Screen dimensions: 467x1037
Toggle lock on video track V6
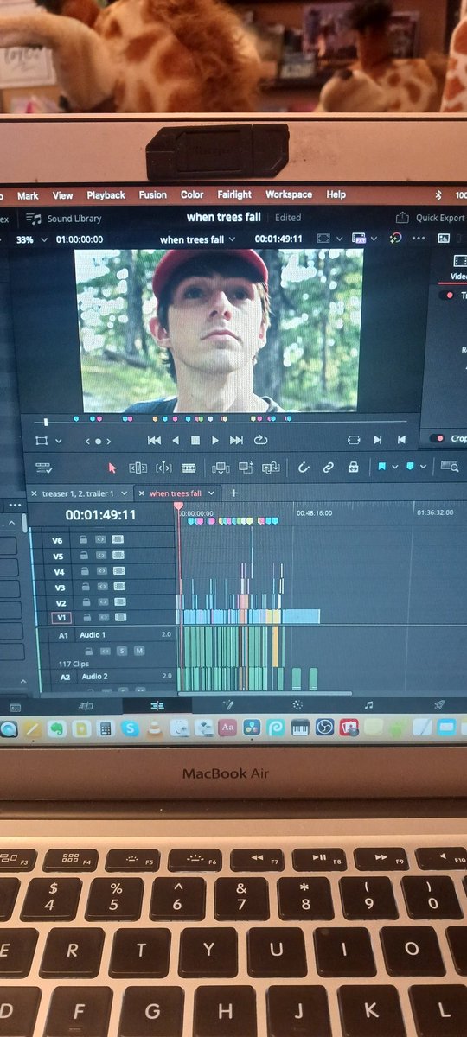pos(84,539)
